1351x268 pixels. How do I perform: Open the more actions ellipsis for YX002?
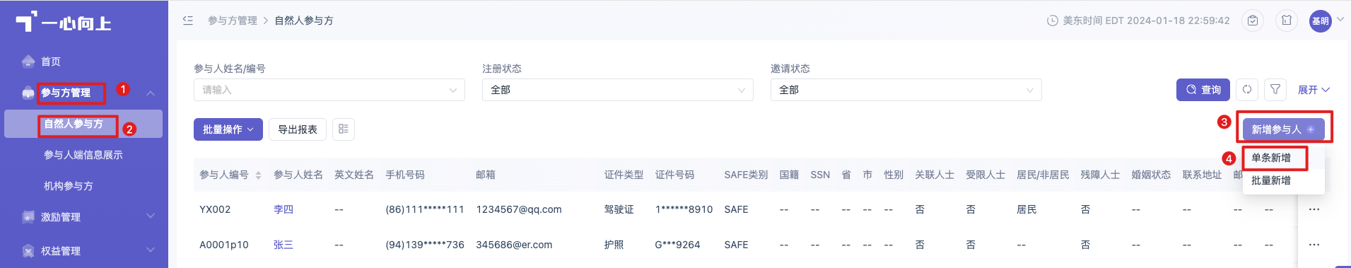[1314, 209]
